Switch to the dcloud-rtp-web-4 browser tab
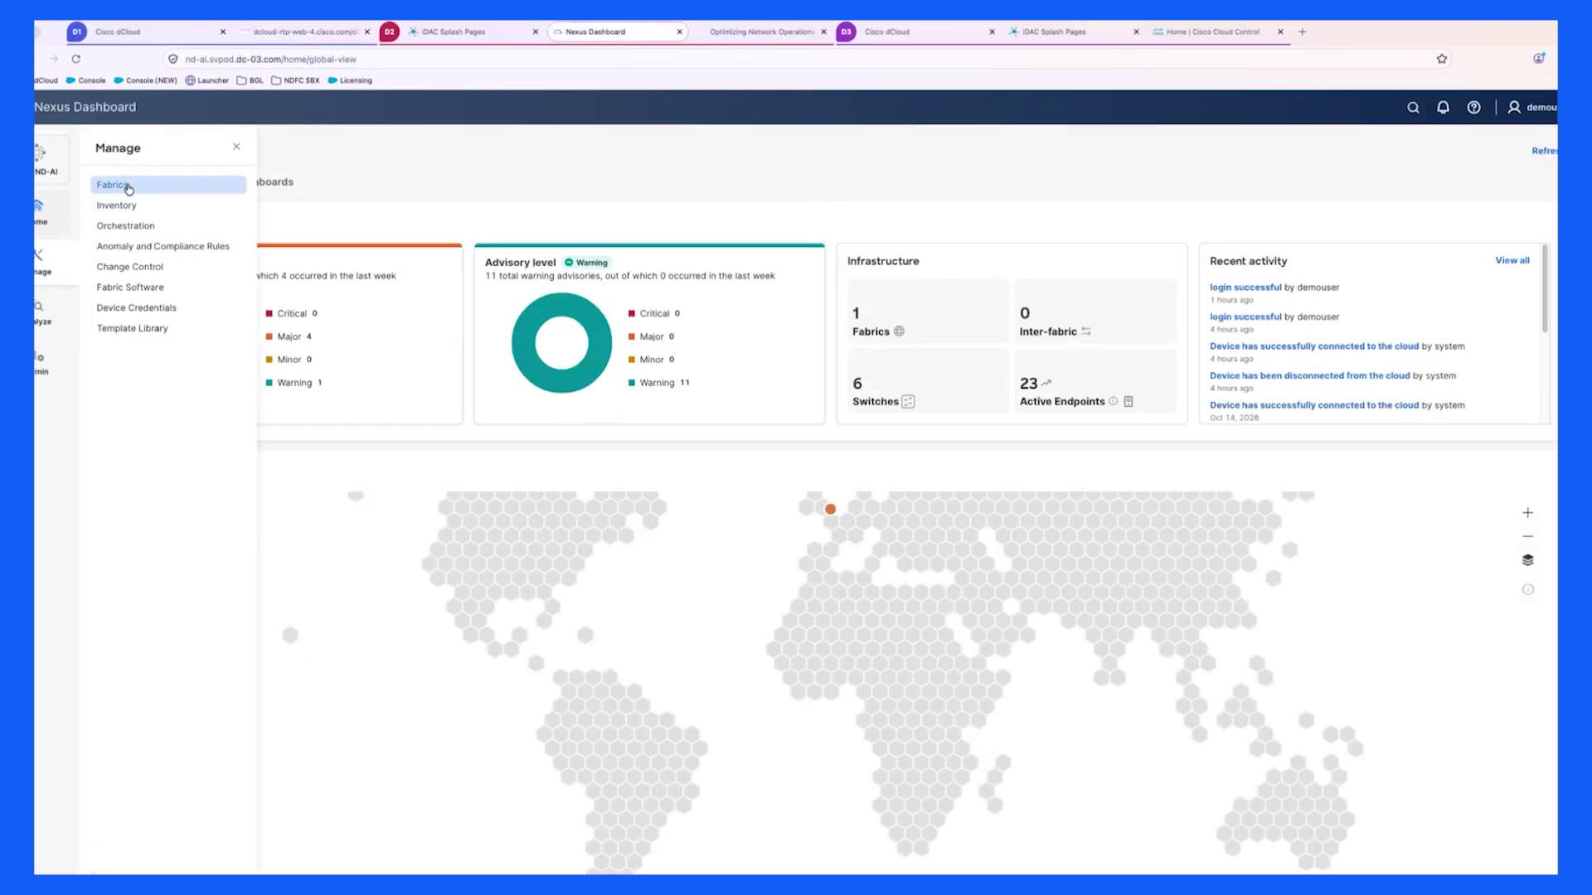The image size is (1592, 895). pyautogui.click(x=305, y=31)
